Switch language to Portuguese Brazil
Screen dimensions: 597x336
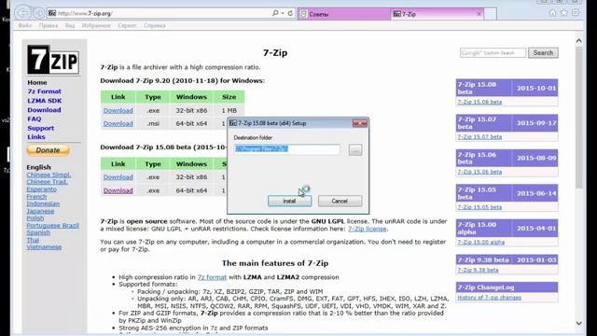point(52,226)
